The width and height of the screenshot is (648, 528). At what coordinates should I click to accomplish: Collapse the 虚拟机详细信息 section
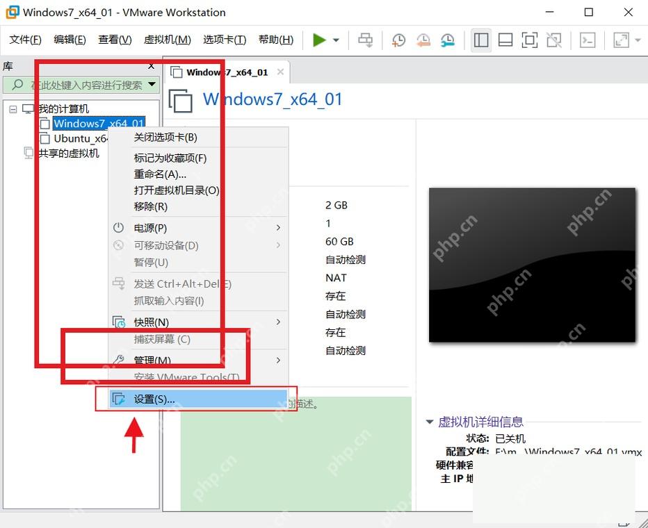[430, 422]
